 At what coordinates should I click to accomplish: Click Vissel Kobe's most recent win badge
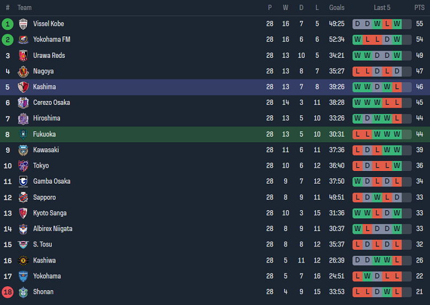[x=397, y=24]
